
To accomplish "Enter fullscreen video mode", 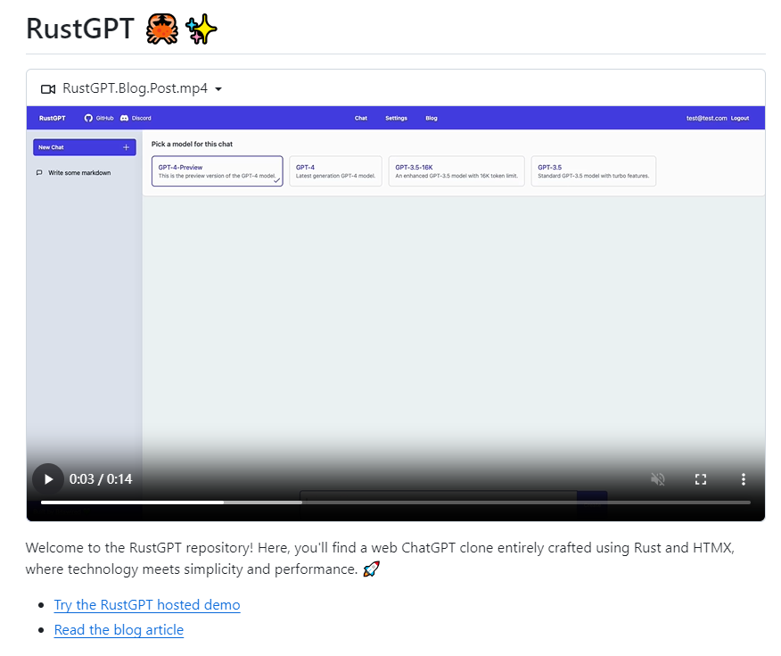I will (x=701, y=479).
